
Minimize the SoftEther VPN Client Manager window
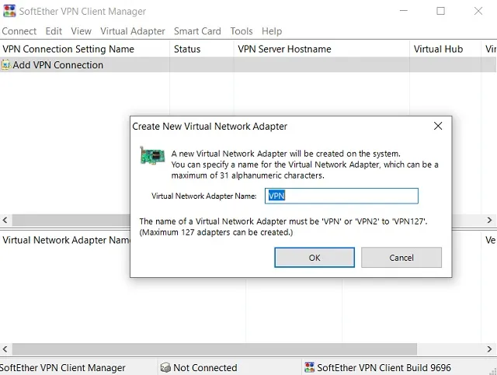click(404, 11)
